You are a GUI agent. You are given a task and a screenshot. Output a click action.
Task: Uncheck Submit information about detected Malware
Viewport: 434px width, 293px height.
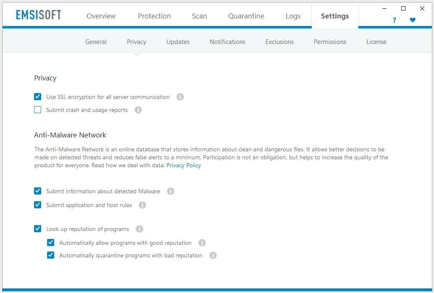tap(38, 191)
